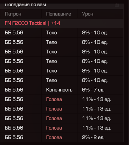Select the topmost Тело hit entry
The height and width of the screenshot is (145, 129).
pyautogui.click(x=51, y=33)
